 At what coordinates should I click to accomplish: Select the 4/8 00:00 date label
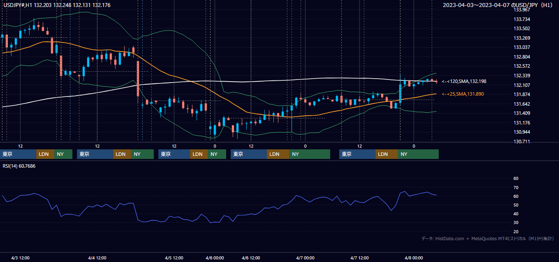tap(414, 258)
